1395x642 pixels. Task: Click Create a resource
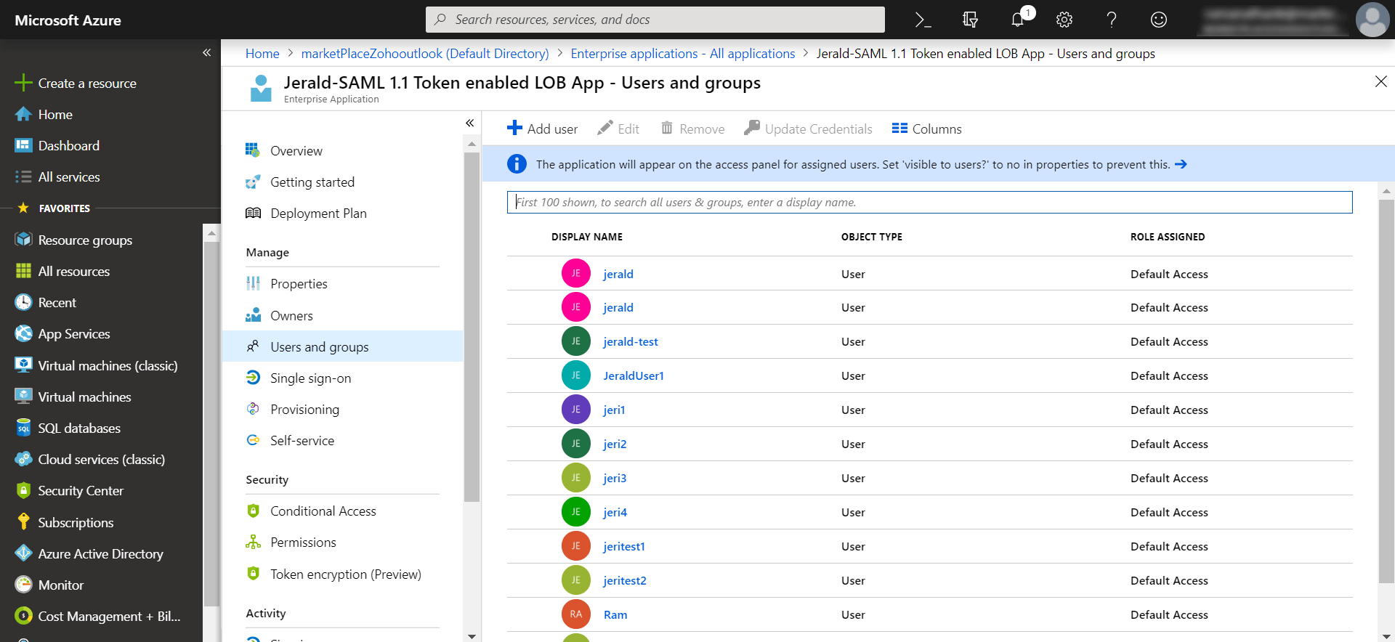(x=86, y=84)
